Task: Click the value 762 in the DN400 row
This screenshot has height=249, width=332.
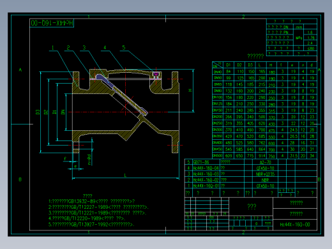Action: click(x=262, y=143)
